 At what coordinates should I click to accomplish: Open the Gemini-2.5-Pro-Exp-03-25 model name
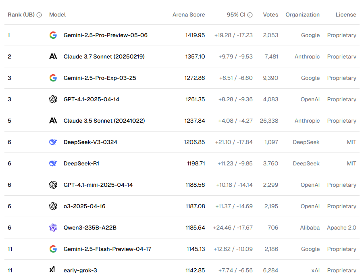click(x=100, y=78)
